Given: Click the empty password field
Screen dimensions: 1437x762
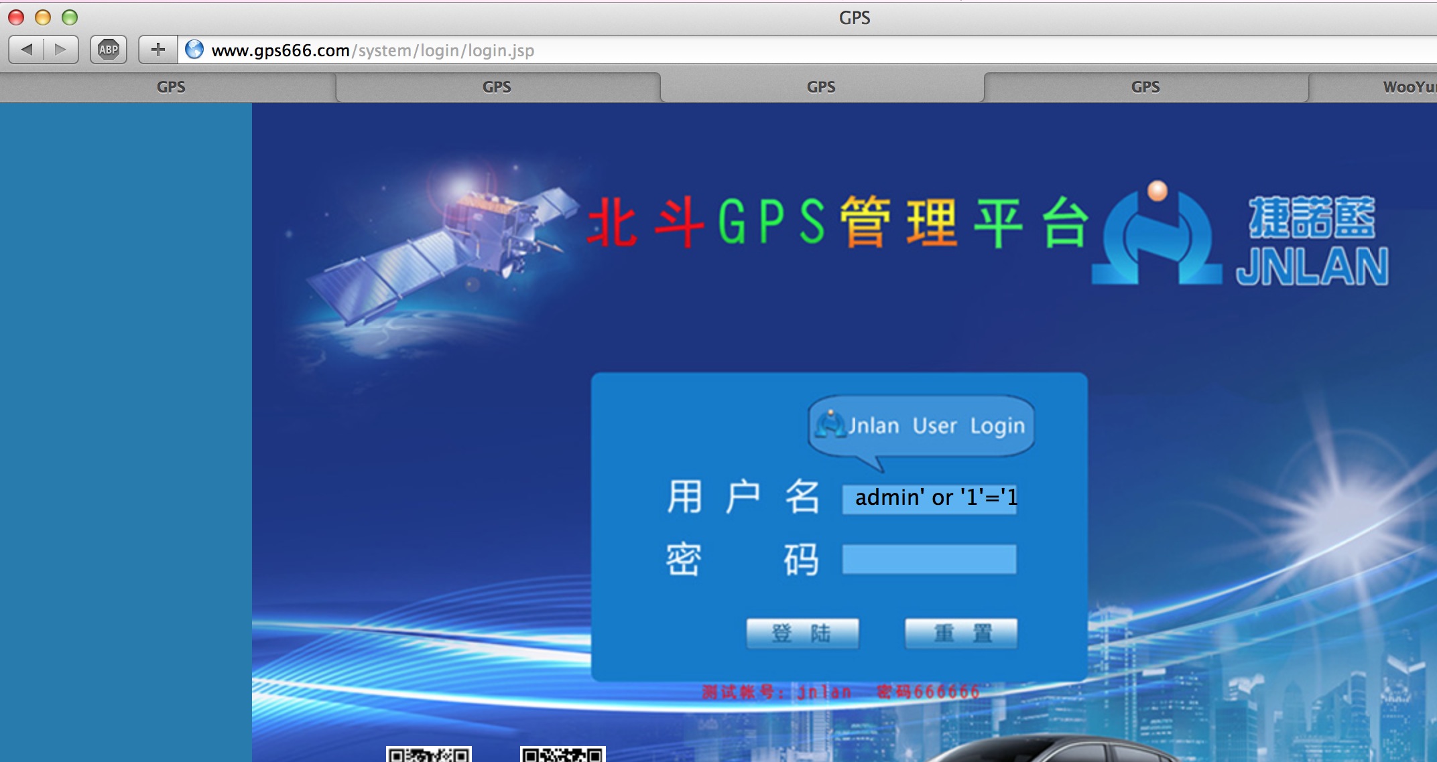Looking at the screenshot, I should click(x=930, y=559).
